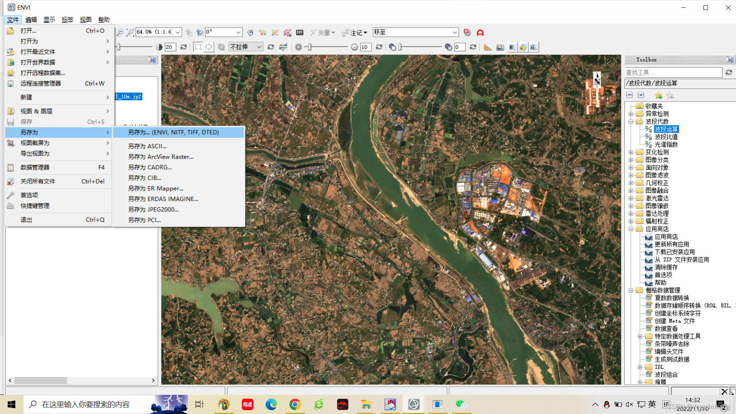The width and height of the screenshot is (736, 414).
Task: Click the custom stretch histogram icon
Action: pos(283,47)
